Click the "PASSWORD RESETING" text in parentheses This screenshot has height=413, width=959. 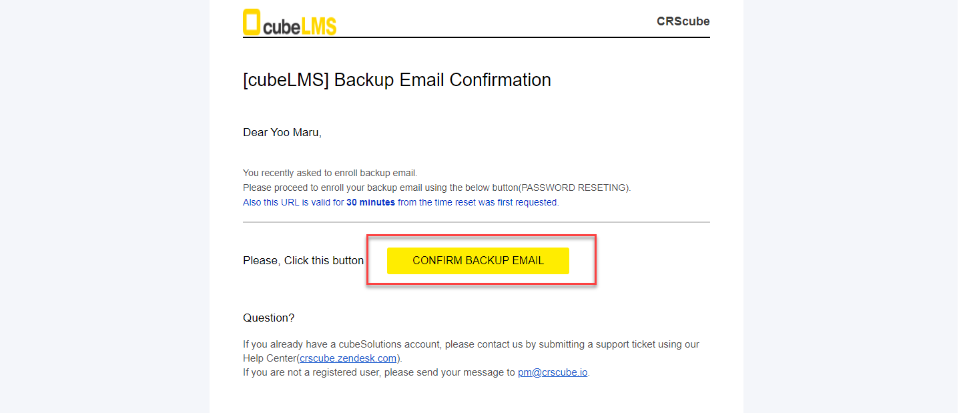[574, 187]
